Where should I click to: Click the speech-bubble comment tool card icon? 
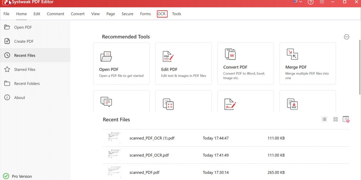tap(106, 102)
